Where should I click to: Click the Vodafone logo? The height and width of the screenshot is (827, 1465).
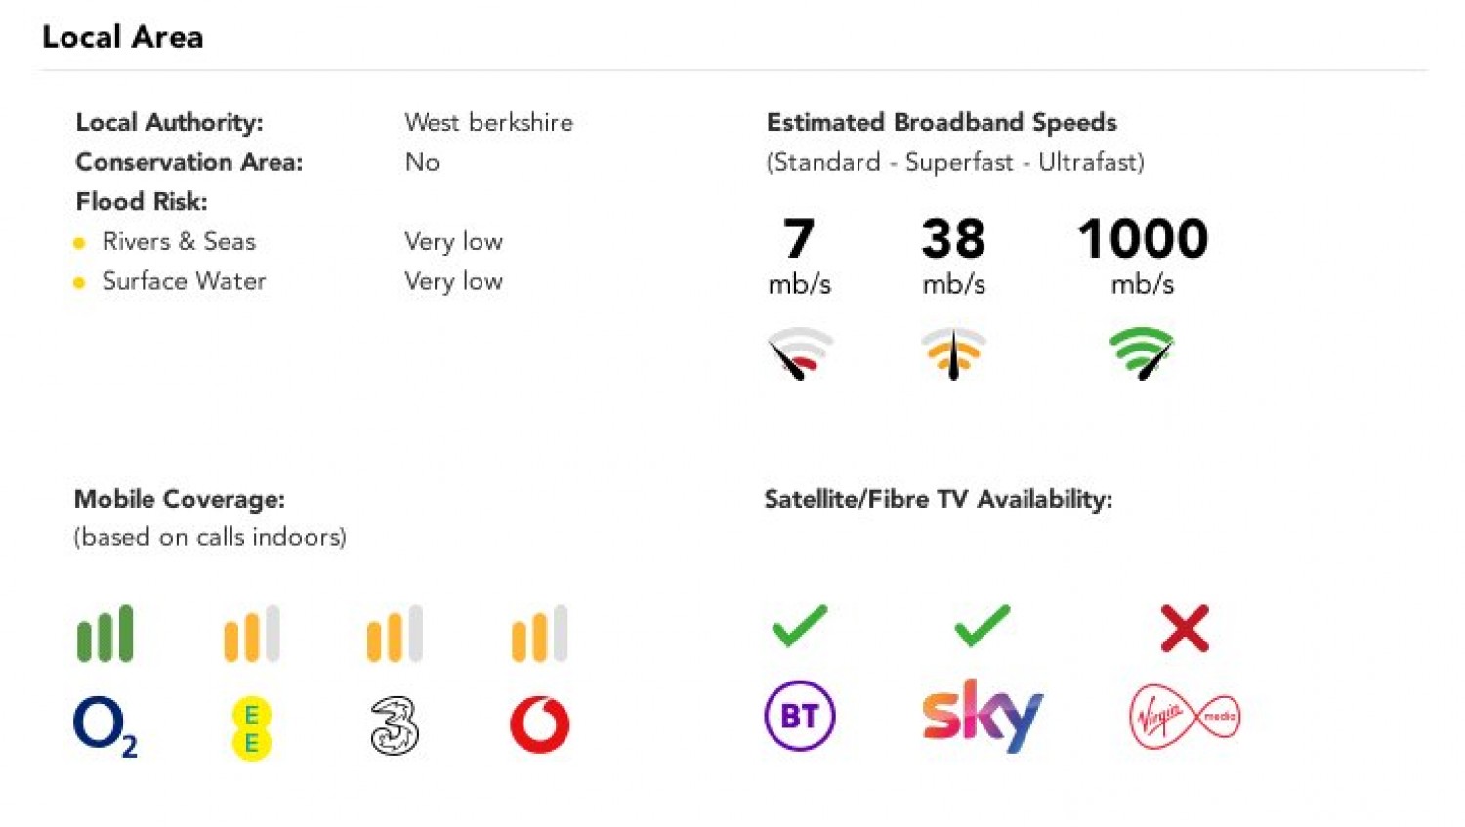pyautogui.click(x=540, y=724)
